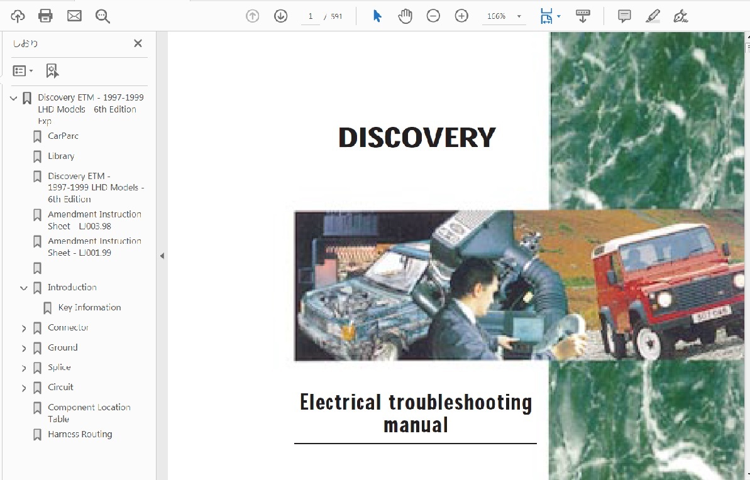750x480 pixels.
Task: Open bookmark options list menu
Action: (23, 71)
